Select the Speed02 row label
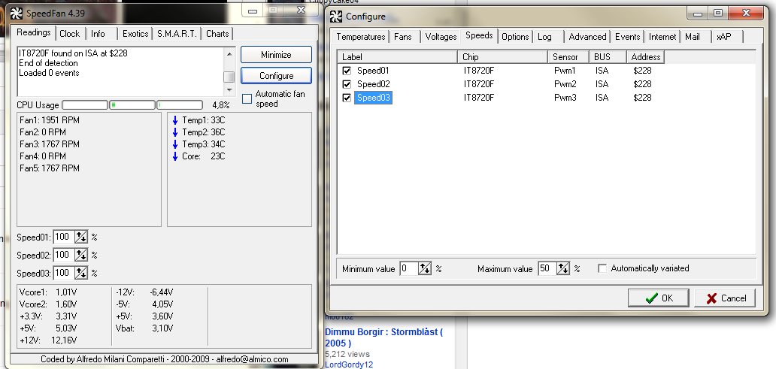776x369 pixels. 373,84
